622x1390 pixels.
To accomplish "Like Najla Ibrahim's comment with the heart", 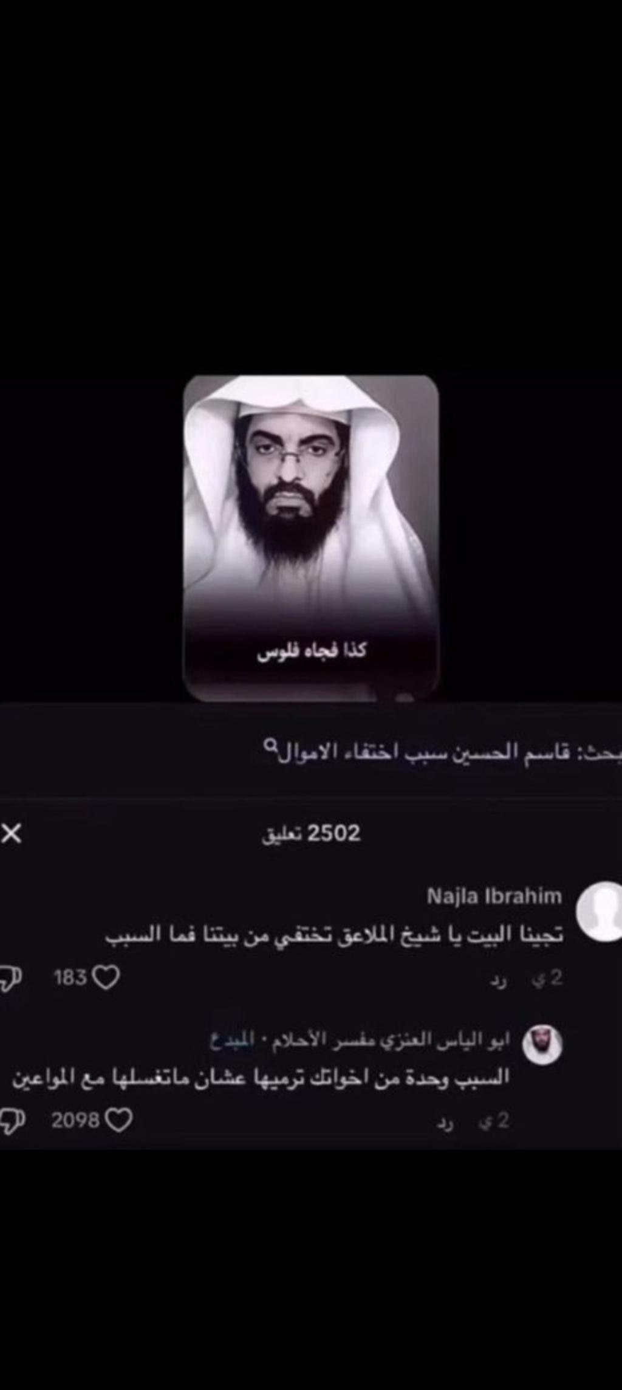I will pos(106,978).
